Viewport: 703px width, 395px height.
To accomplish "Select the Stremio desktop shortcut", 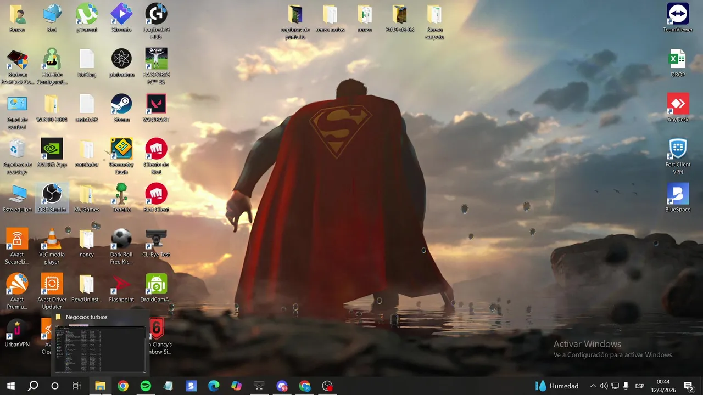I will click(x=121, y=18).
